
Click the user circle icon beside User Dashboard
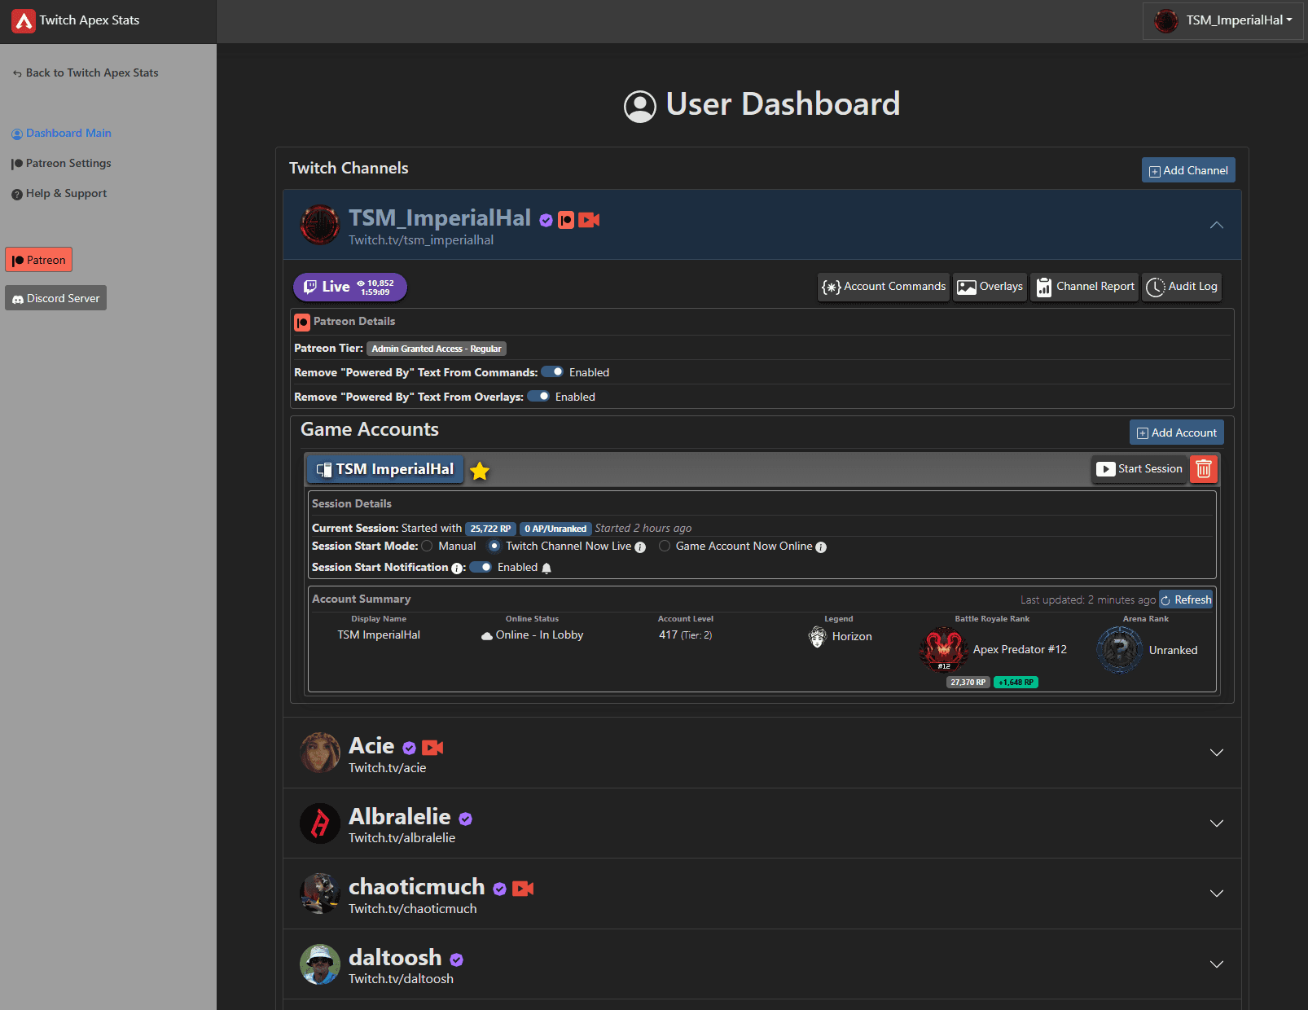pos(640,107)
